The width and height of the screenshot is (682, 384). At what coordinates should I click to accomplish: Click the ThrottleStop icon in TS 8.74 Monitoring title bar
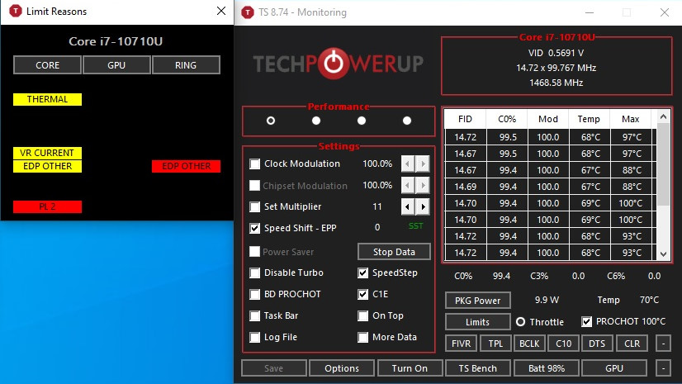tap(248, 12)
